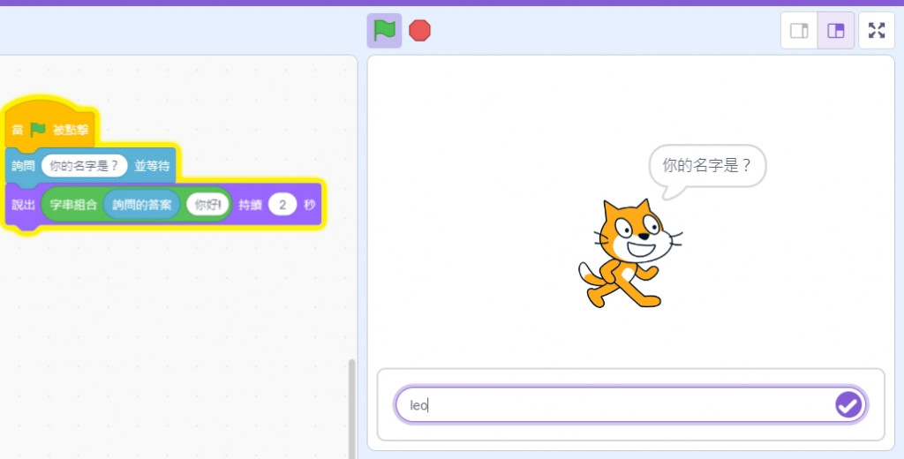904x459 pixels.
Task: Edit the 你好! text field in join block
Action: coord(207,205)
